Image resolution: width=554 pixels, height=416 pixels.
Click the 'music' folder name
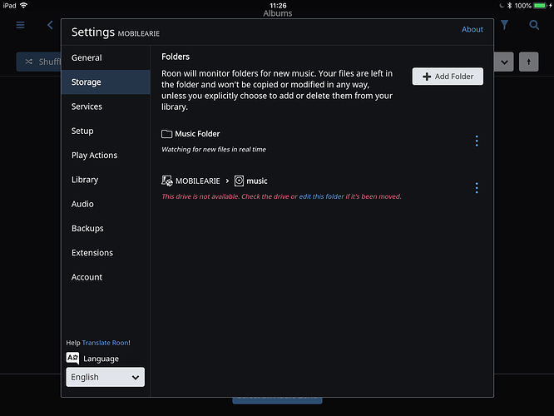click(x=257, y=181)
